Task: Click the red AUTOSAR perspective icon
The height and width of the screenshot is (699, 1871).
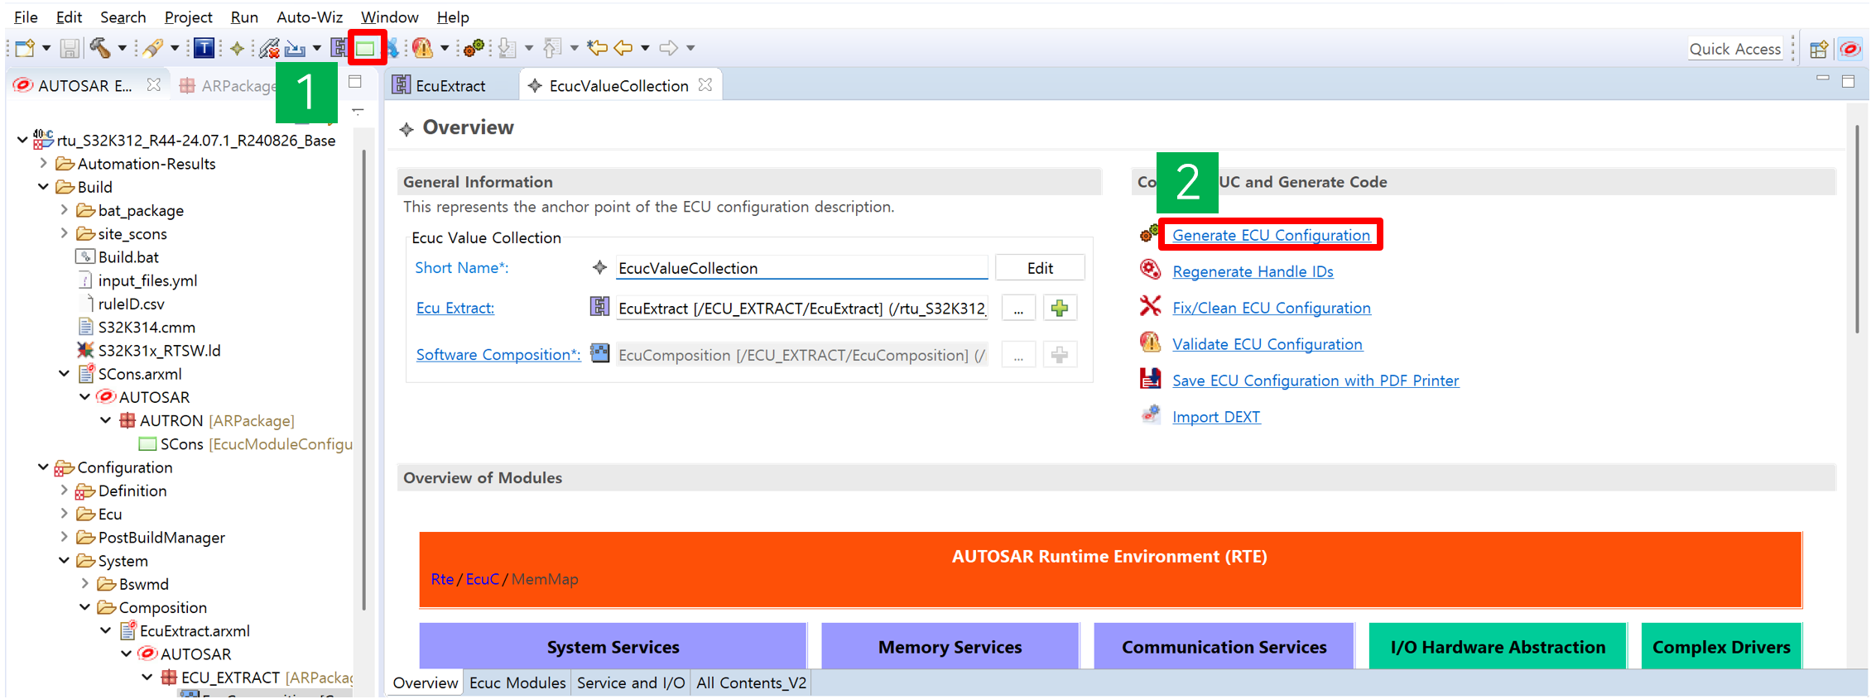Action: (x=1849, y=50)
